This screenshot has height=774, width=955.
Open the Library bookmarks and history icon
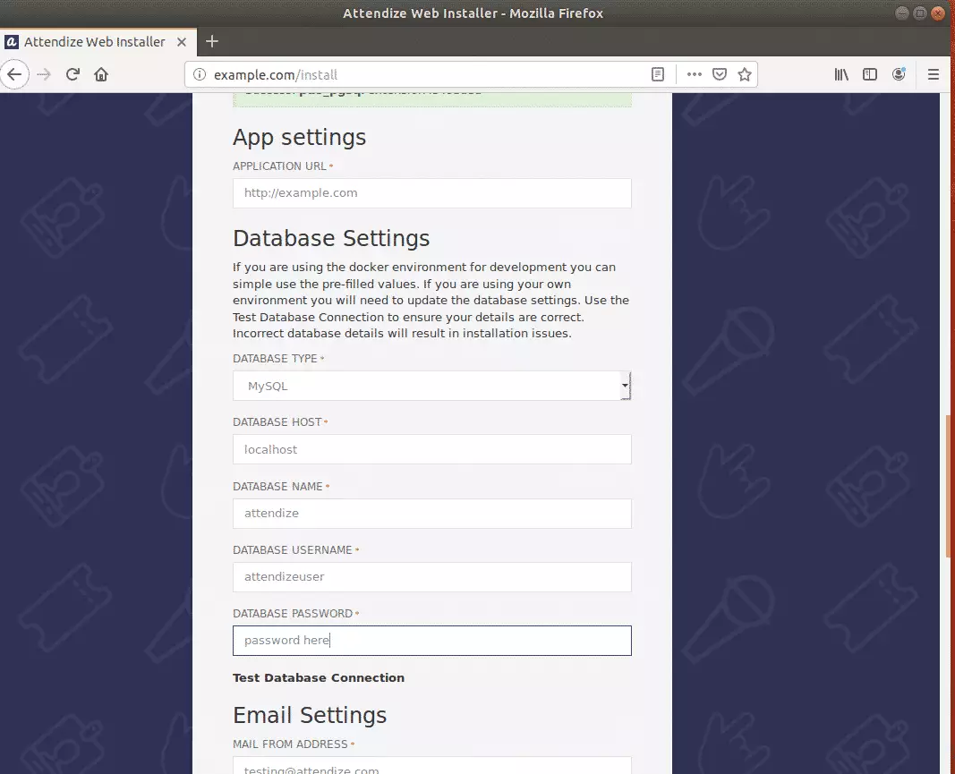(x=841, y=74)
